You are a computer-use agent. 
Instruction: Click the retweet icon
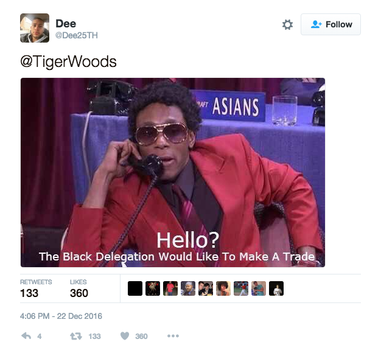76,336
